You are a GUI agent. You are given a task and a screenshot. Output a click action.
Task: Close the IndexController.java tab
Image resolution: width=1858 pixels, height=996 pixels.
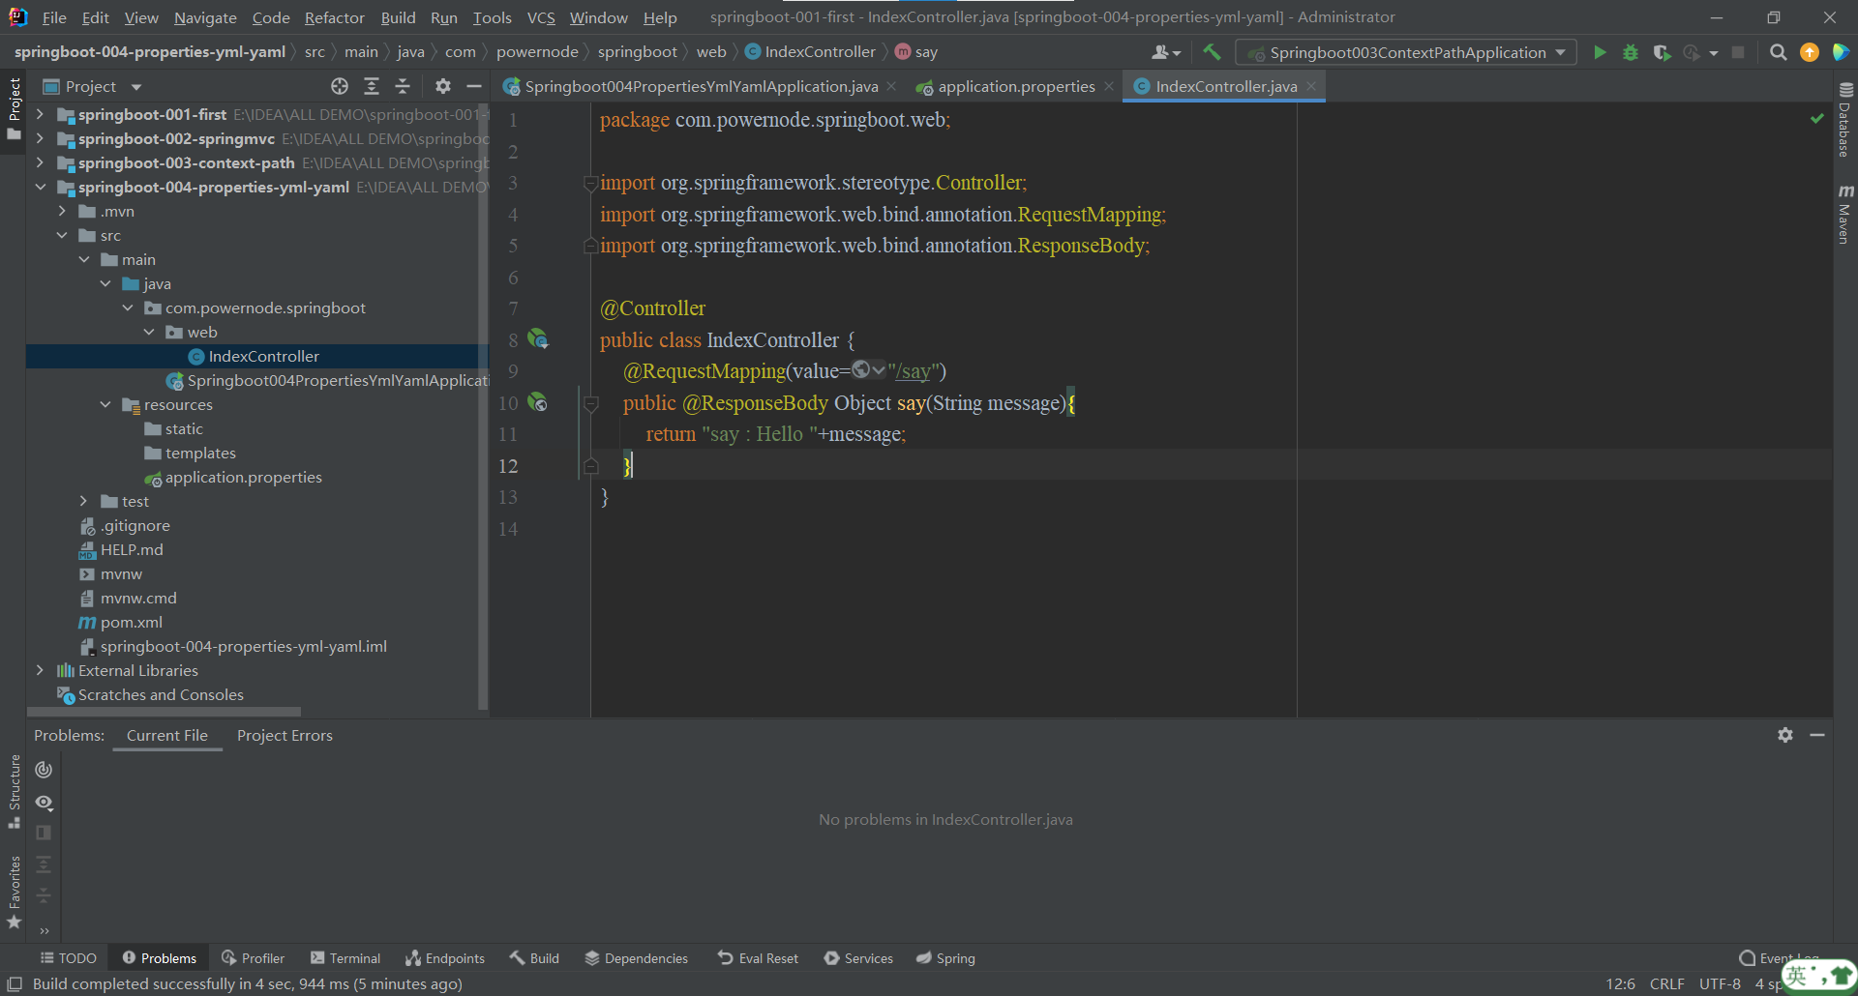coord(1311,87)
